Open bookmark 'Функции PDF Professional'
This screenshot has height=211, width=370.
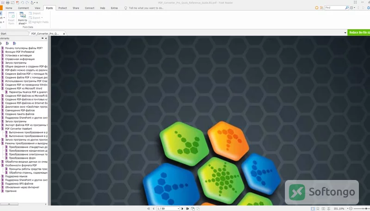pyautogui.click(x=19, y=52)
